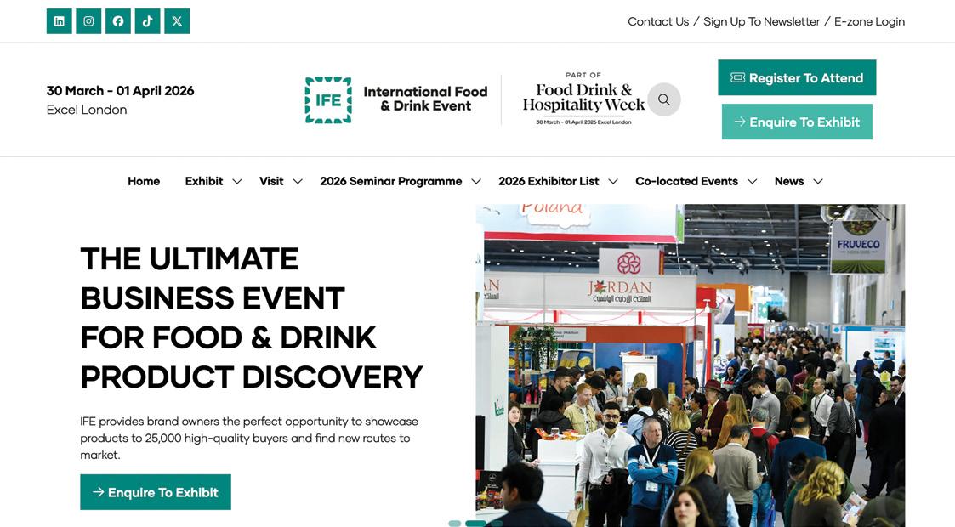Open the LinkedIn social icon
The image size is (955, 527).
[59, 21]
